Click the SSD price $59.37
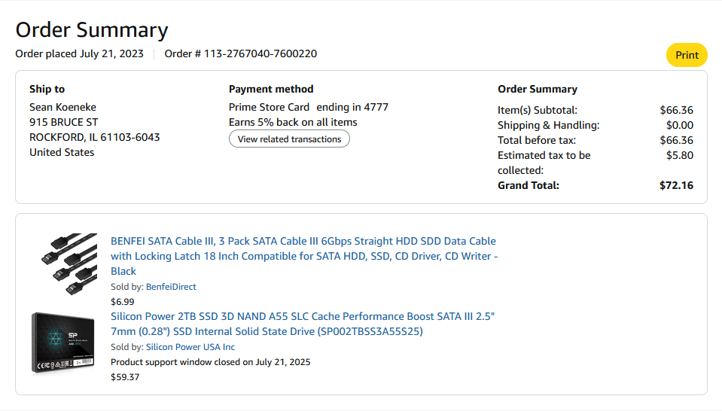The height and width of the screenshot is (411, 722). pos(125,377)
